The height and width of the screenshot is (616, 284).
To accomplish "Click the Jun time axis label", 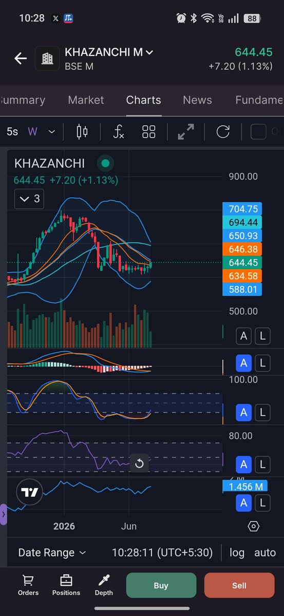I will (x=128, y=526).
